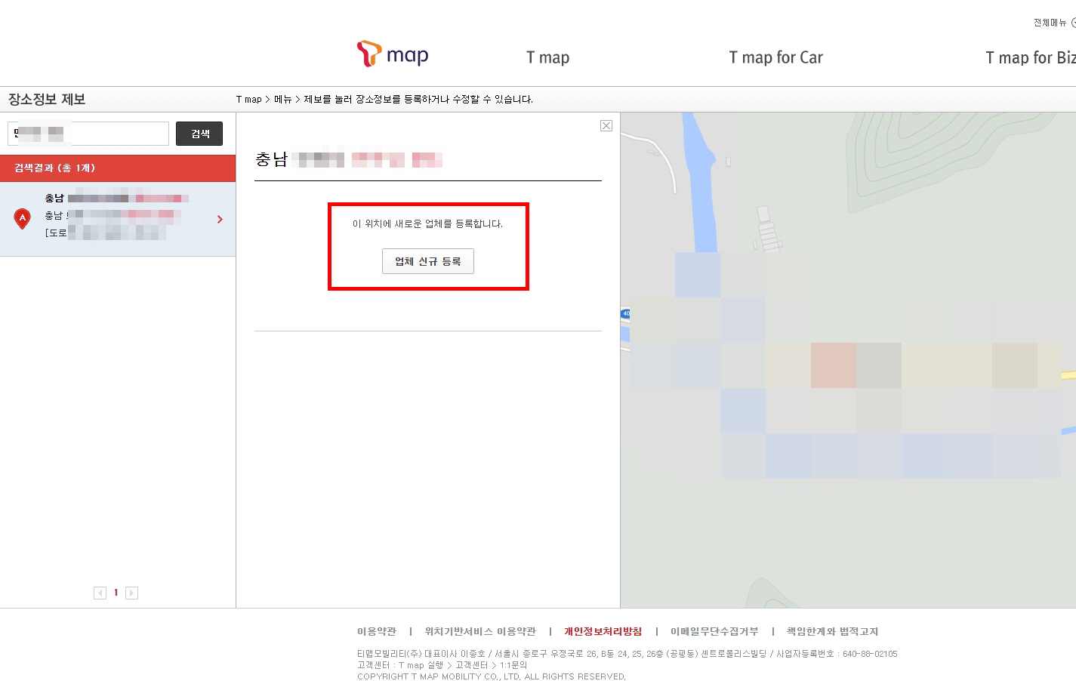The width and height of the screenshot is (1076, 681).
Task: Expand the search result chevron arrow
Action: click(x=220, y=219)
